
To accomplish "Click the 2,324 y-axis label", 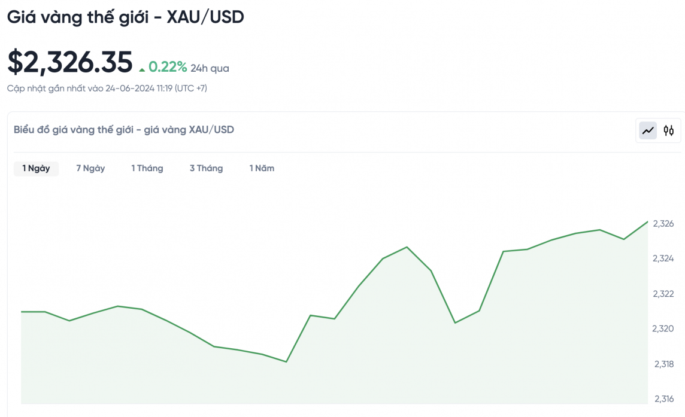I will click(x=663, y=258).
